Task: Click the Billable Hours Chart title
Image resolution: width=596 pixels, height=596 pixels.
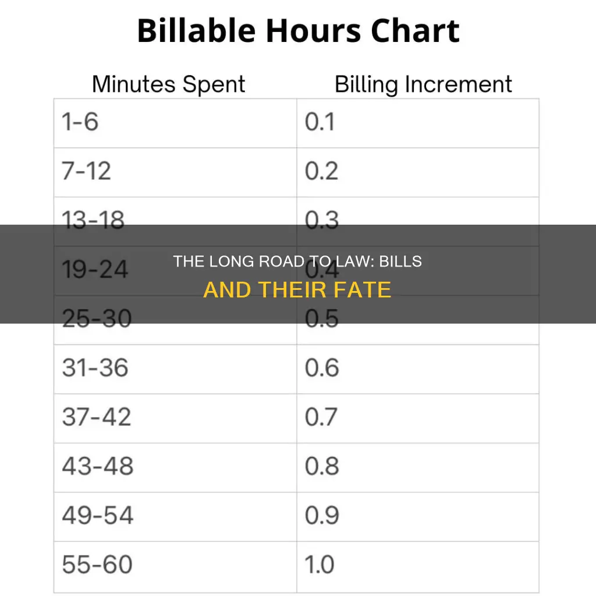Action: (x=298, y=31)
